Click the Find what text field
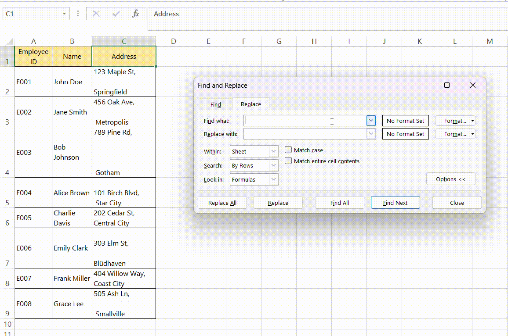Viewport: 508px width, 336px height. coord(305,121)
